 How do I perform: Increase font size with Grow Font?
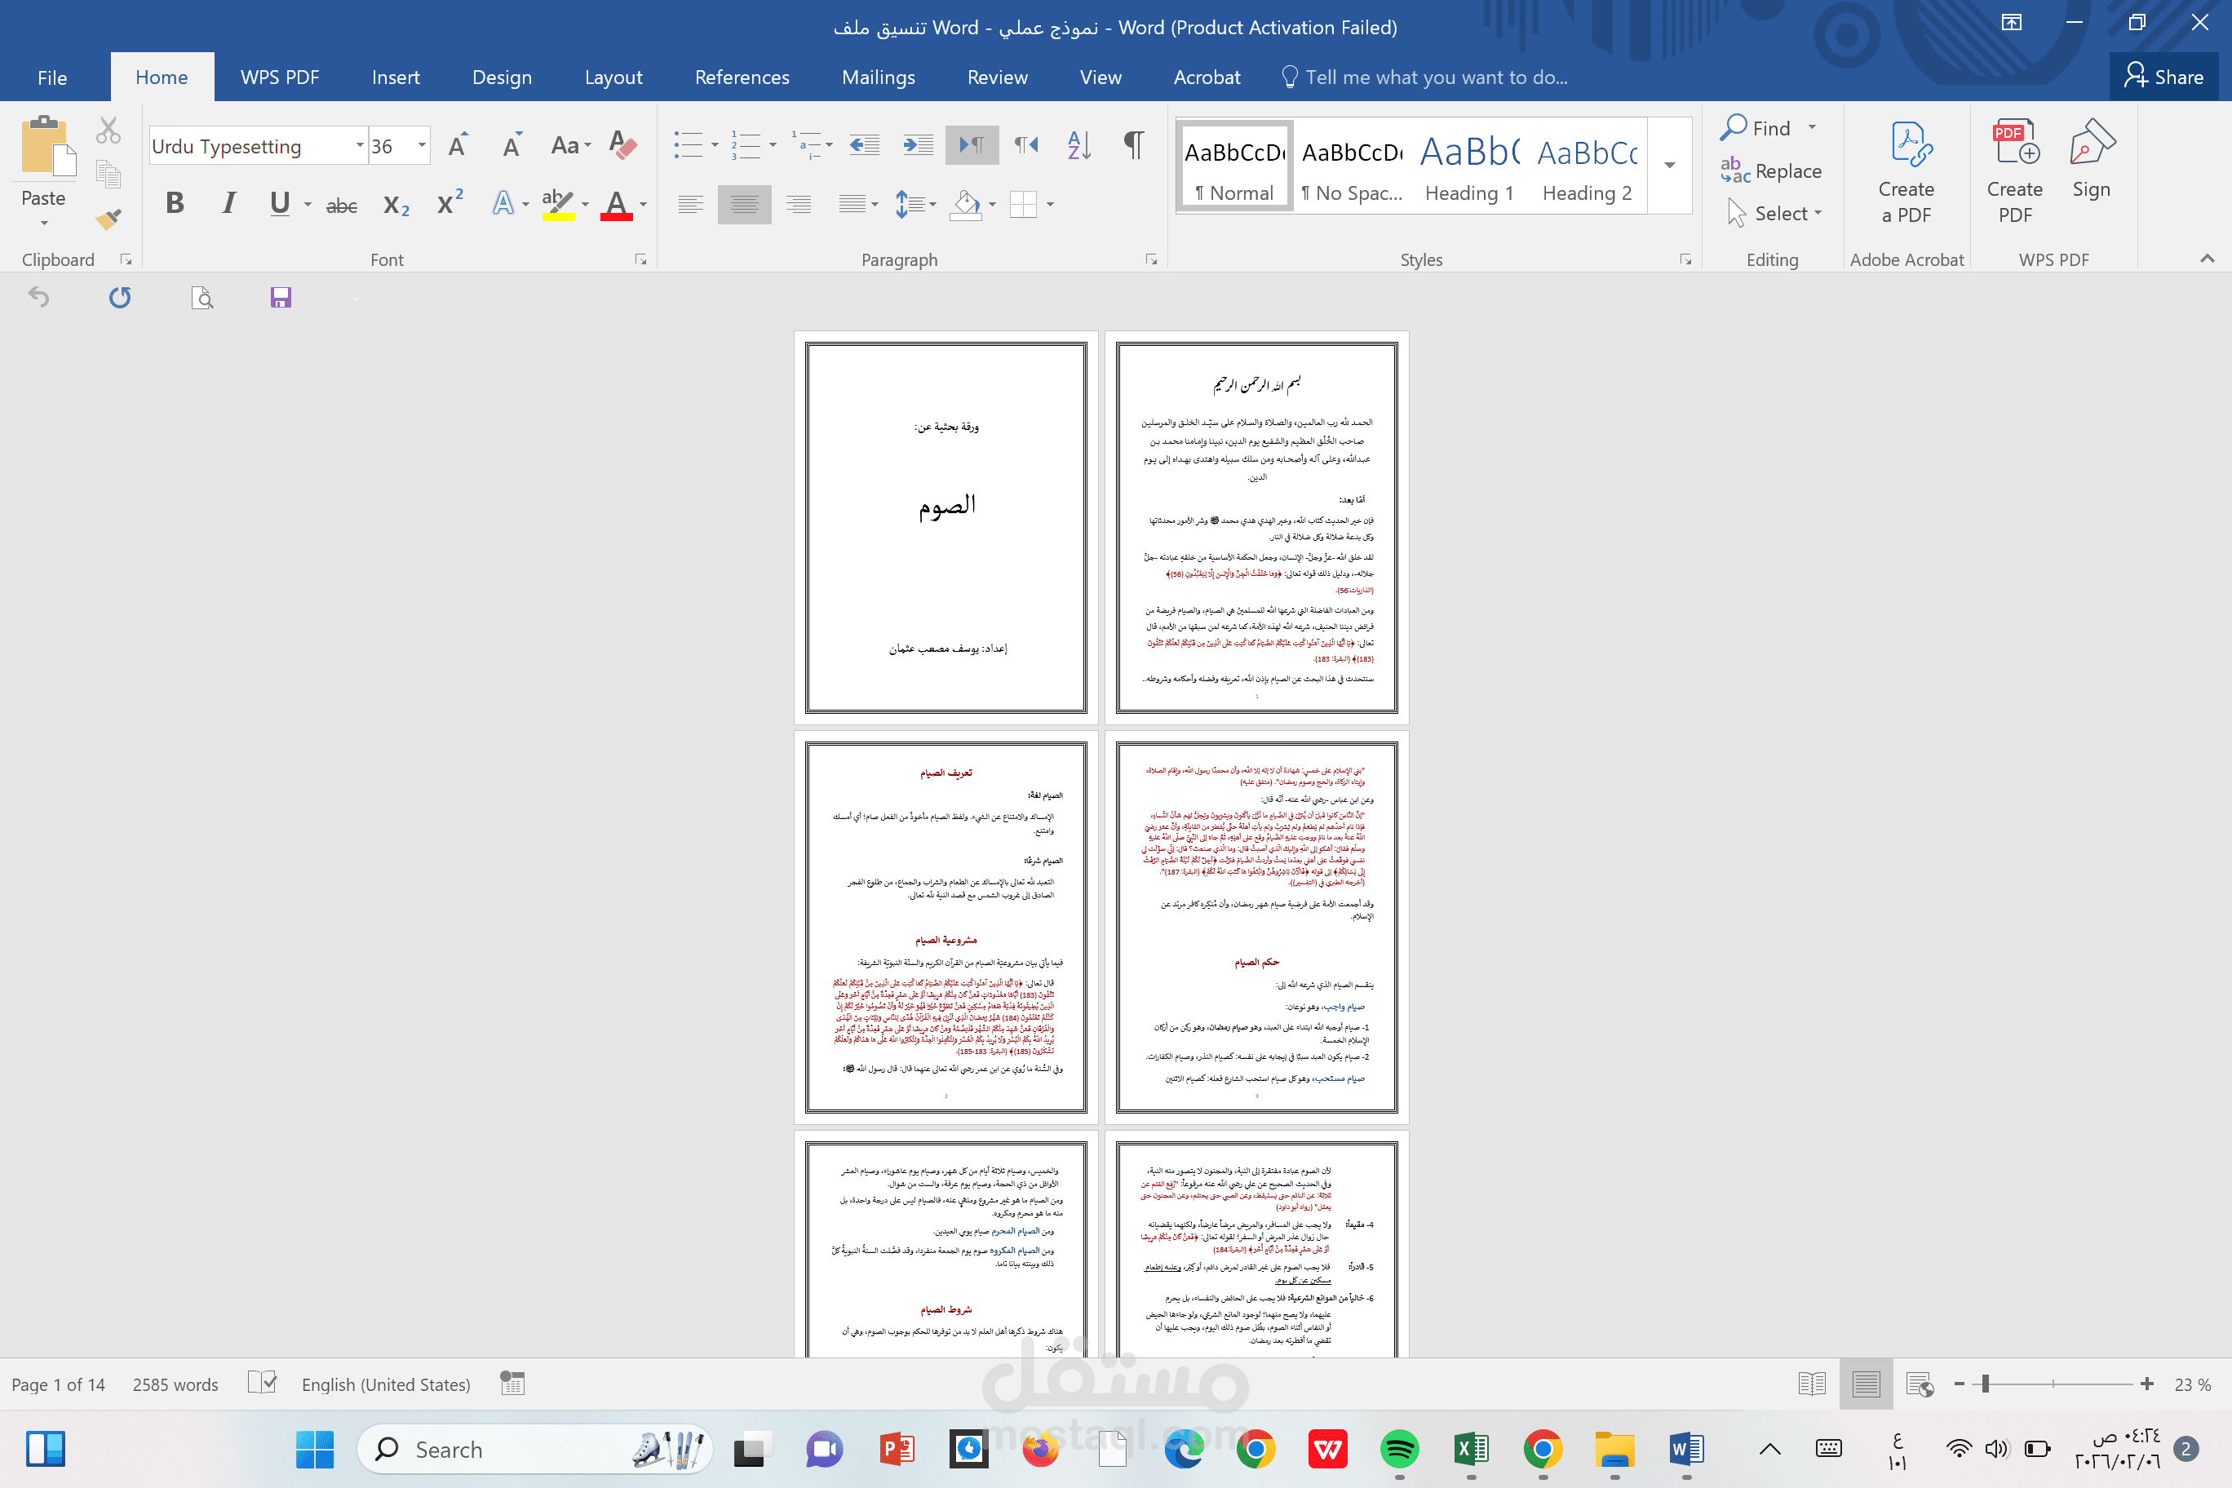[x=458, y=145]
